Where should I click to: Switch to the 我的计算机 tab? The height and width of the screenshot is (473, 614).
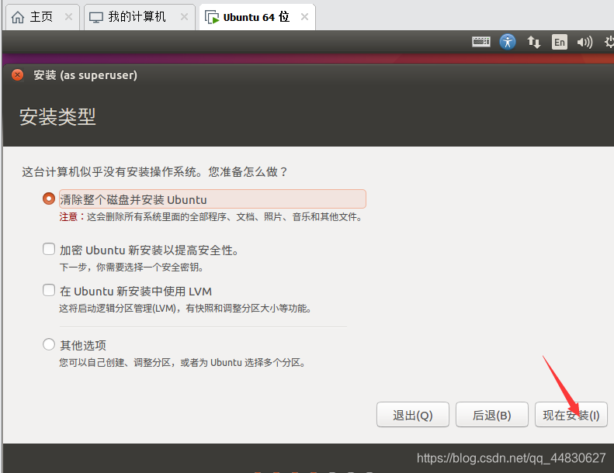pos(140,17)
